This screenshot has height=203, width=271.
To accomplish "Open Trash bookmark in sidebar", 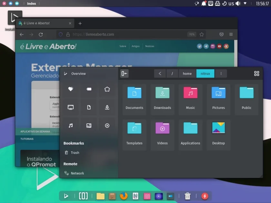I will click(89, 153).
